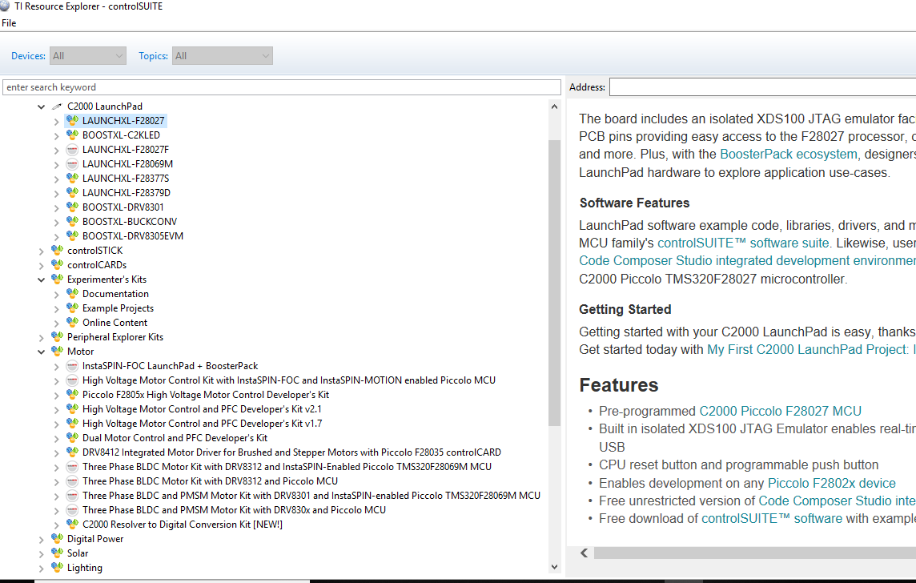Follow the C2000 Piccolo F28027 MCU link
The image size is (916, 583).
780,412
